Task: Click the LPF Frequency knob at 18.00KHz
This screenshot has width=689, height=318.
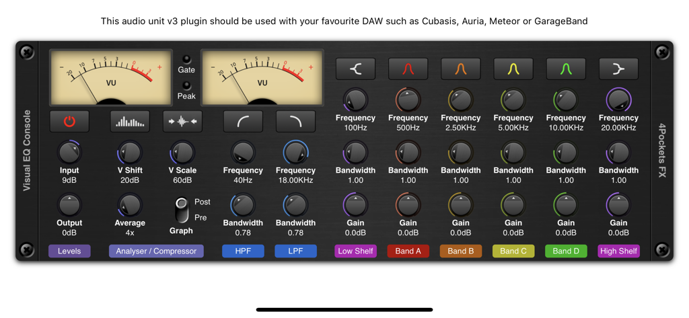Action: [296, 153]
